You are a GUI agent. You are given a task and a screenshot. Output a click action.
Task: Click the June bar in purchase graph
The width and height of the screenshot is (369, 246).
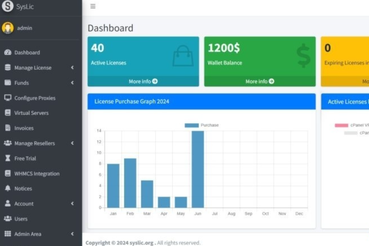[198, 170]
